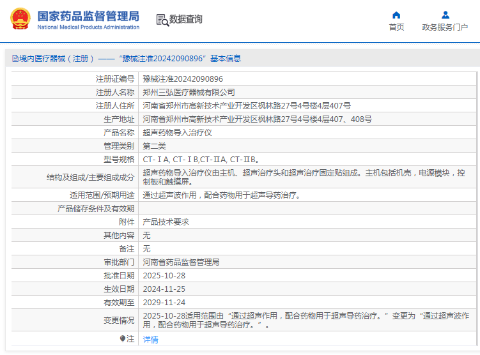Select the 产品技术要求 attachment value
480x355 pixels.
[x=166, y=222]
